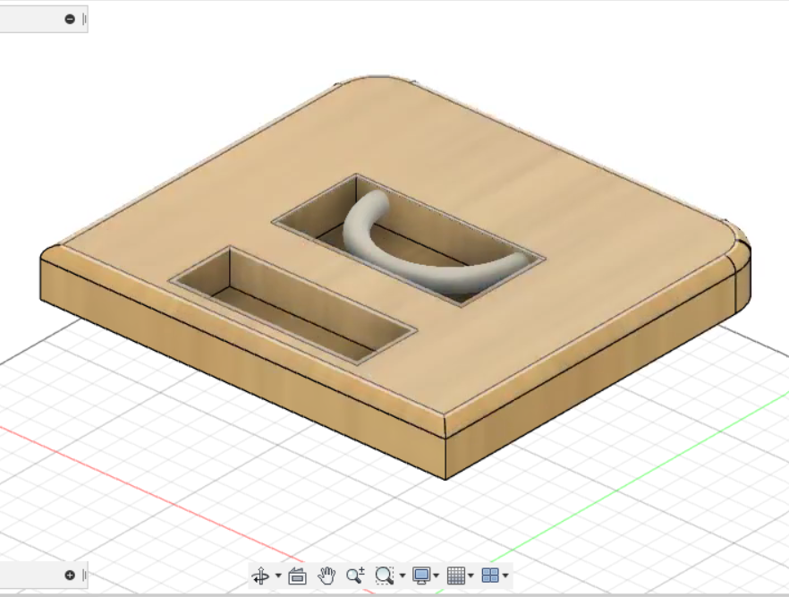
Task: Expand the Display Settings dropdown arrow
Action: [x=437, y=576]
